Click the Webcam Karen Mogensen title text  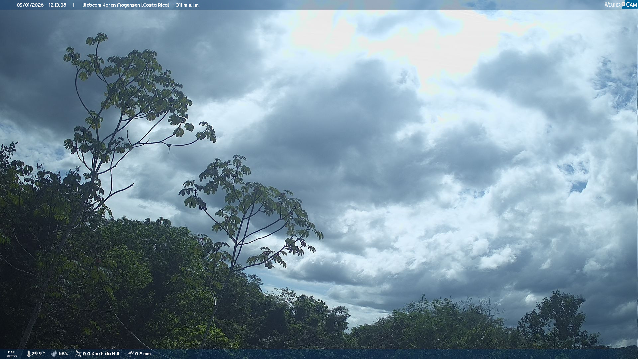111,5
